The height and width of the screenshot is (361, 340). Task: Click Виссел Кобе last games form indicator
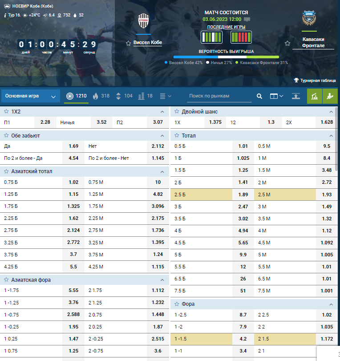[x=211, y=37]
